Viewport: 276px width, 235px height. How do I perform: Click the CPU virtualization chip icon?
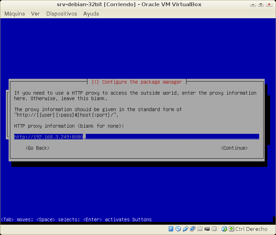click(214, 229)
